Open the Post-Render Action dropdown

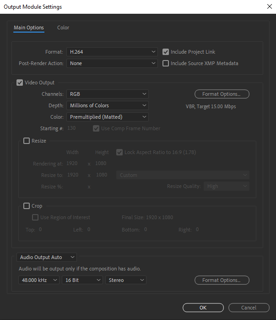point(112,63)
